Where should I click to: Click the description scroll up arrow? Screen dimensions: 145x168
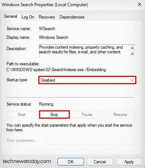coord(132,48)
